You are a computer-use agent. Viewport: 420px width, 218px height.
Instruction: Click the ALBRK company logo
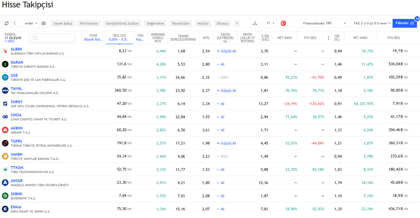(x=5, y=51)
